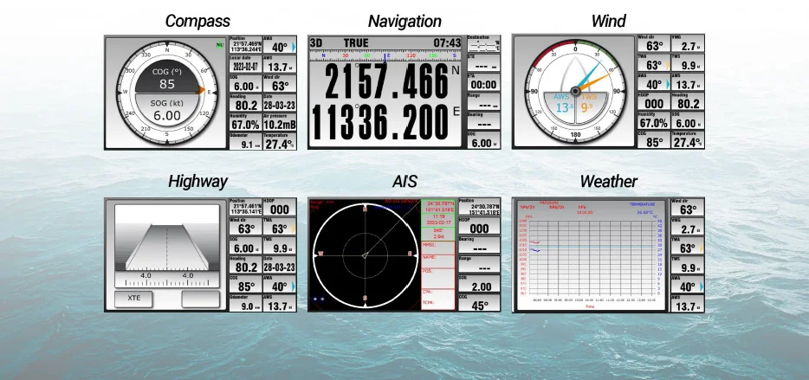Viewport: 809px width, 380px height.
Task: Click the yellow arrow in Wind TWA cell
Action: pos(668,66)
